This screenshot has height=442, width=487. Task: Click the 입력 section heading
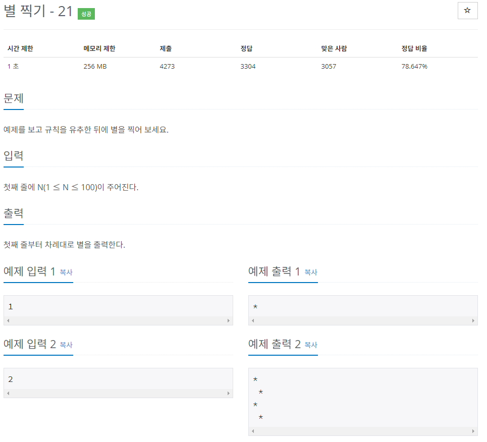point(14,155)
